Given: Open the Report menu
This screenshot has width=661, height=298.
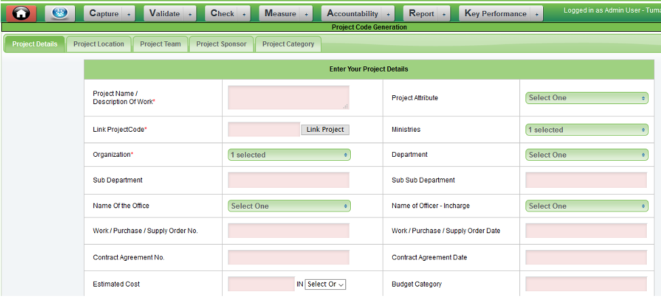Looking at the screenshot, I should 422,14.
